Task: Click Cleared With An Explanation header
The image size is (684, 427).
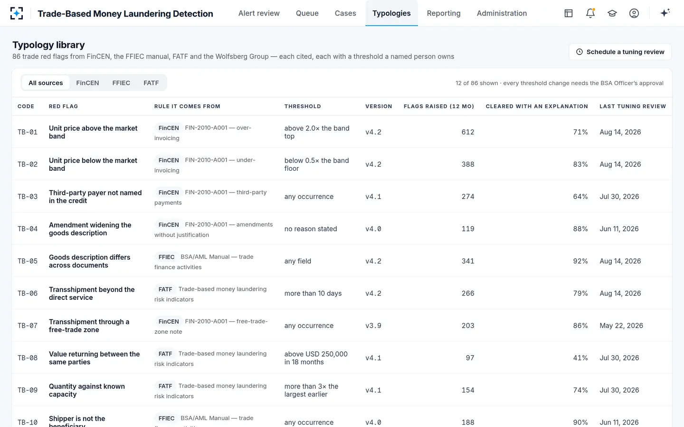Action: [537, 106]
